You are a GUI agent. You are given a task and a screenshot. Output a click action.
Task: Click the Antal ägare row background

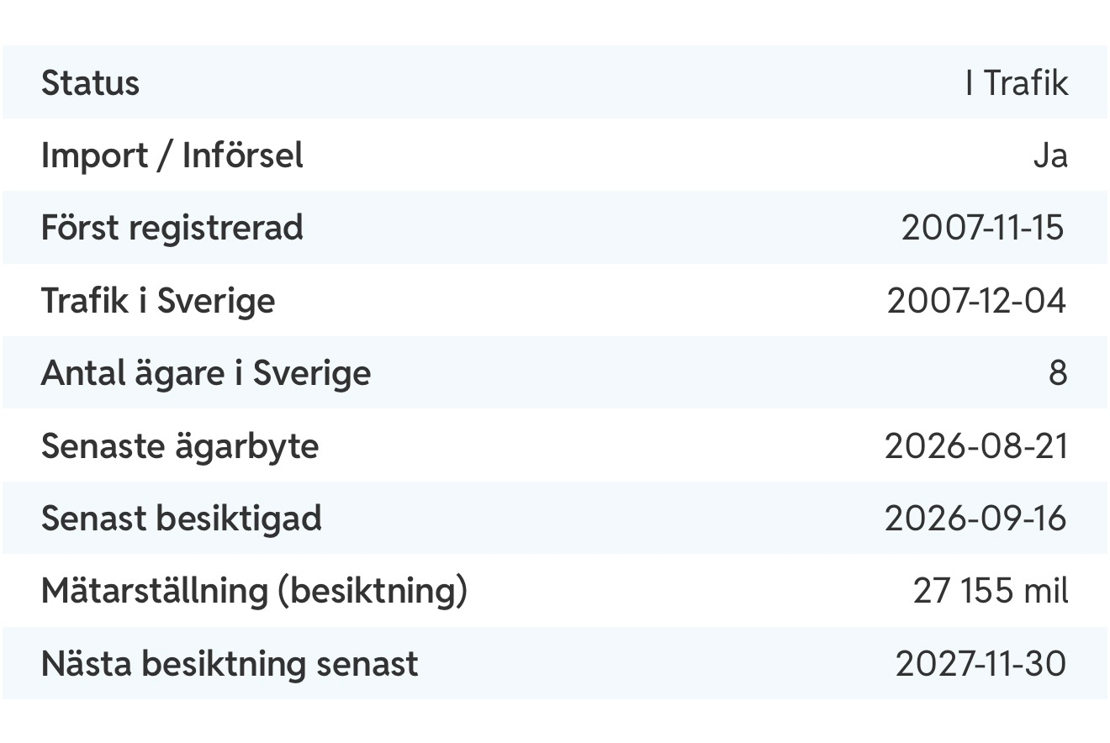(555, 372)
